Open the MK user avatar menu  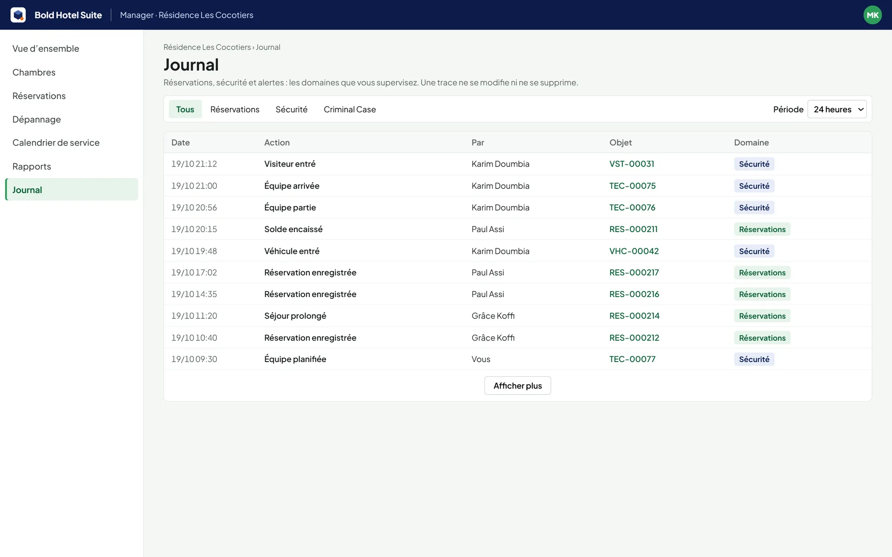click(872, 15)
